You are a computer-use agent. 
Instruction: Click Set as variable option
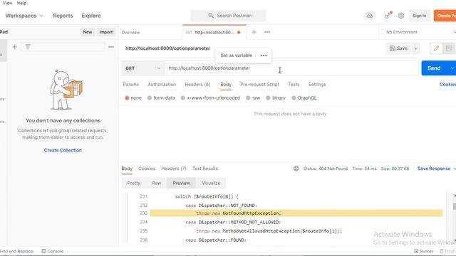tap(236, 55)
